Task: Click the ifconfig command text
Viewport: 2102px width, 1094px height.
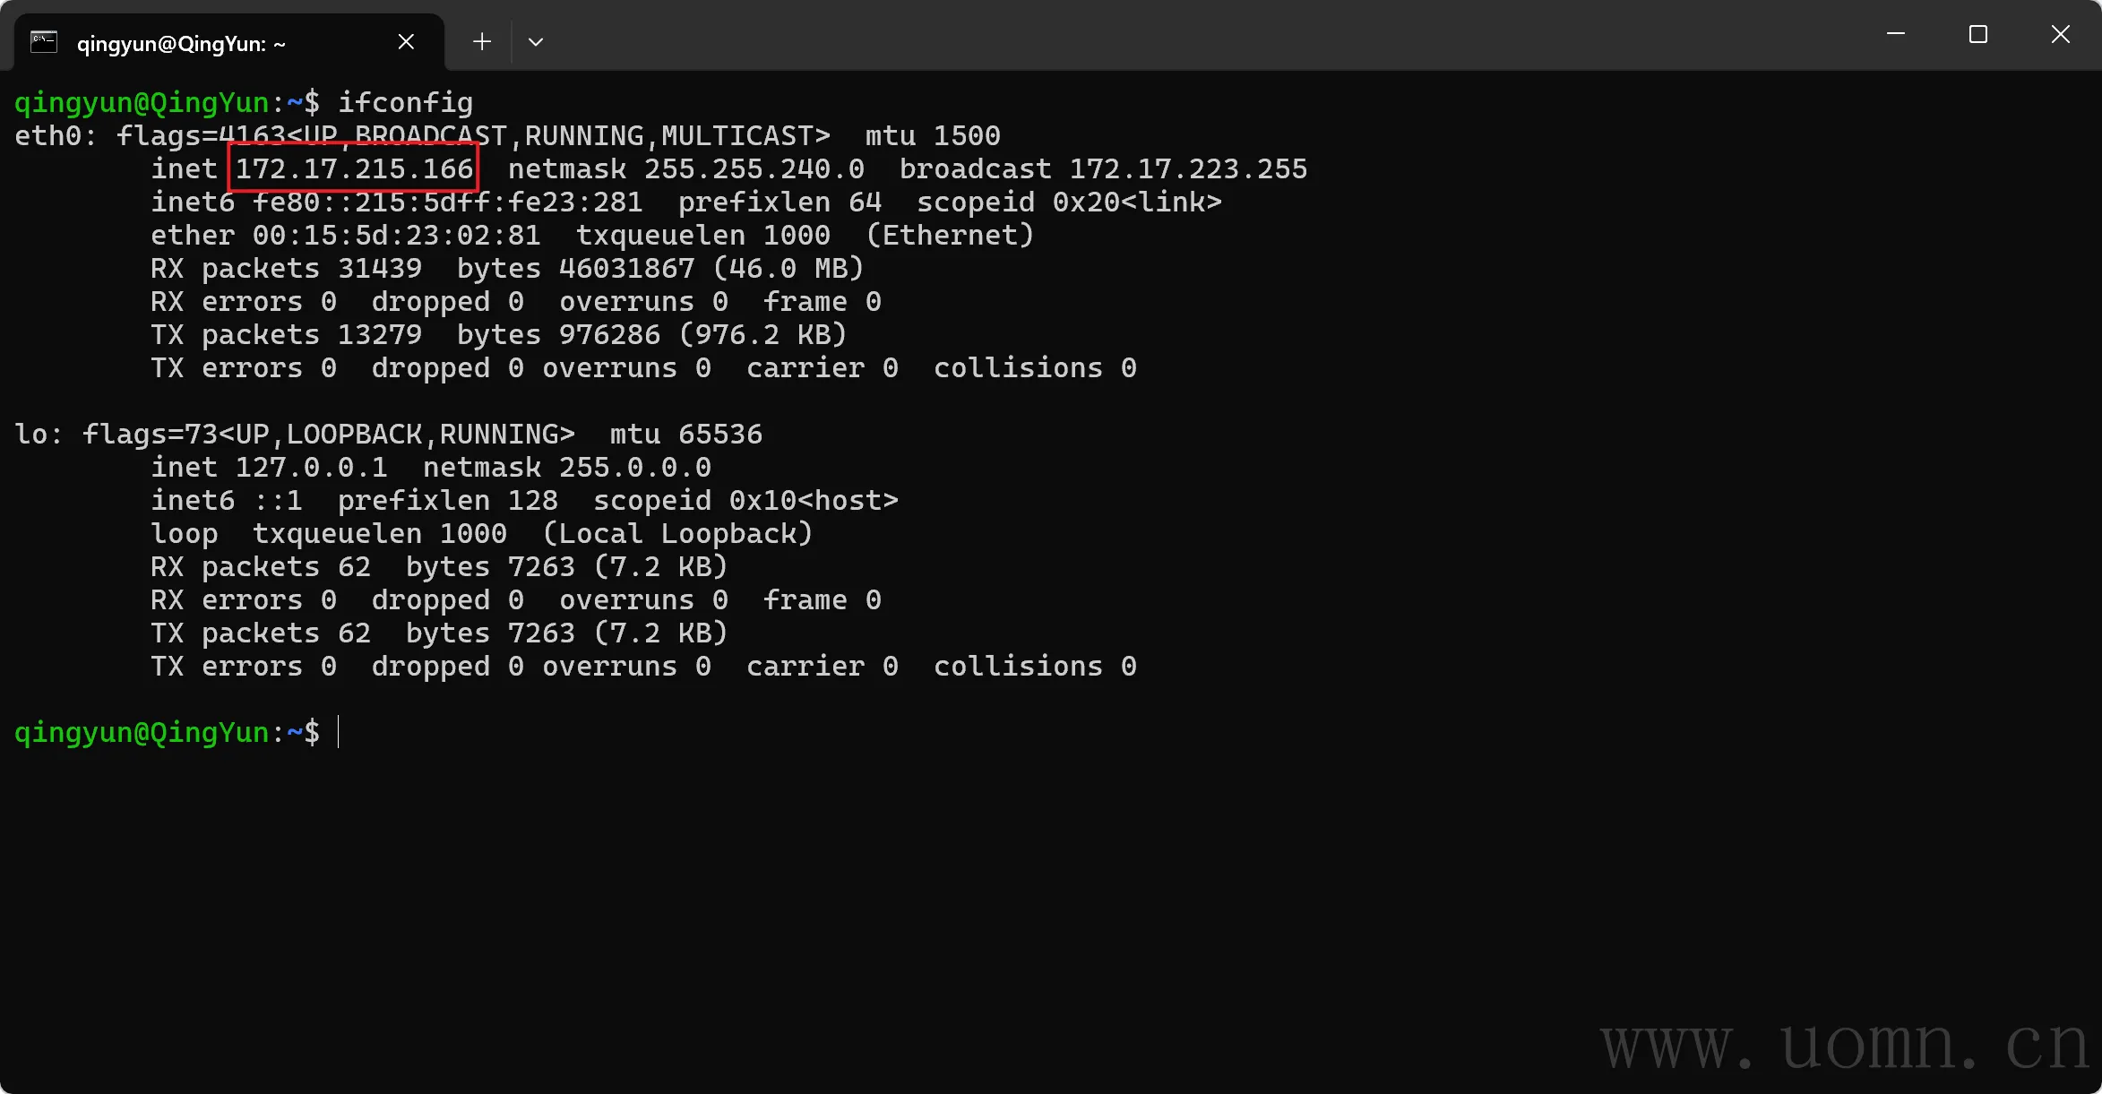Action: [x=405, y=102]
